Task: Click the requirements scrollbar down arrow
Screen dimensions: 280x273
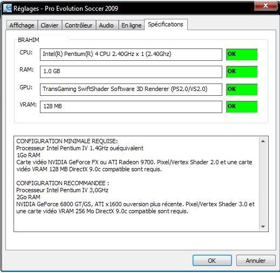Action: [263, 227]
